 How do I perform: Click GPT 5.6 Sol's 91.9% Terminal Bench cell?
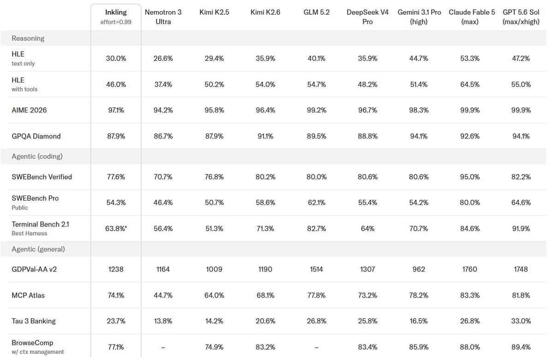point(521,228)
